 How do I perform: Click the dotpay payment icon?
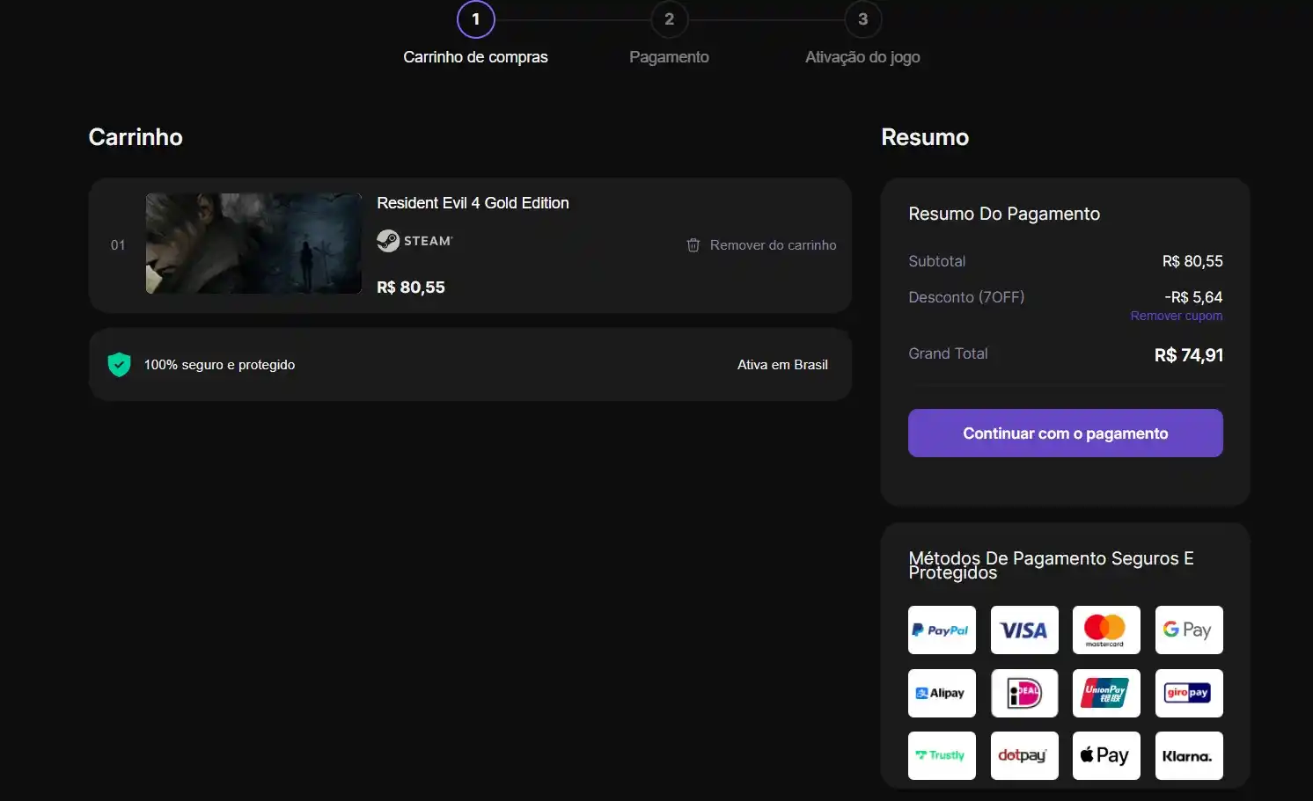[1024, 755]
